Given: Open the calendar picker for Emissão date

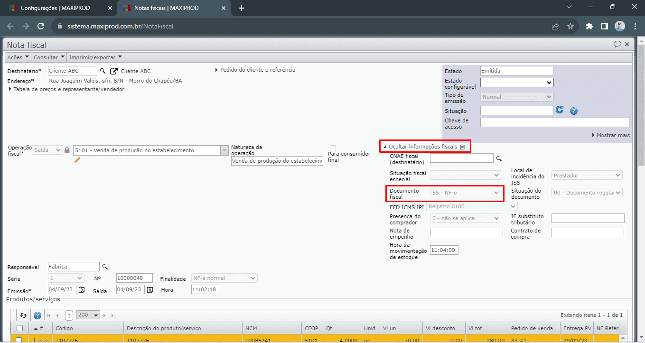Looking at the screenshot, I should click(x=82, y=289).
